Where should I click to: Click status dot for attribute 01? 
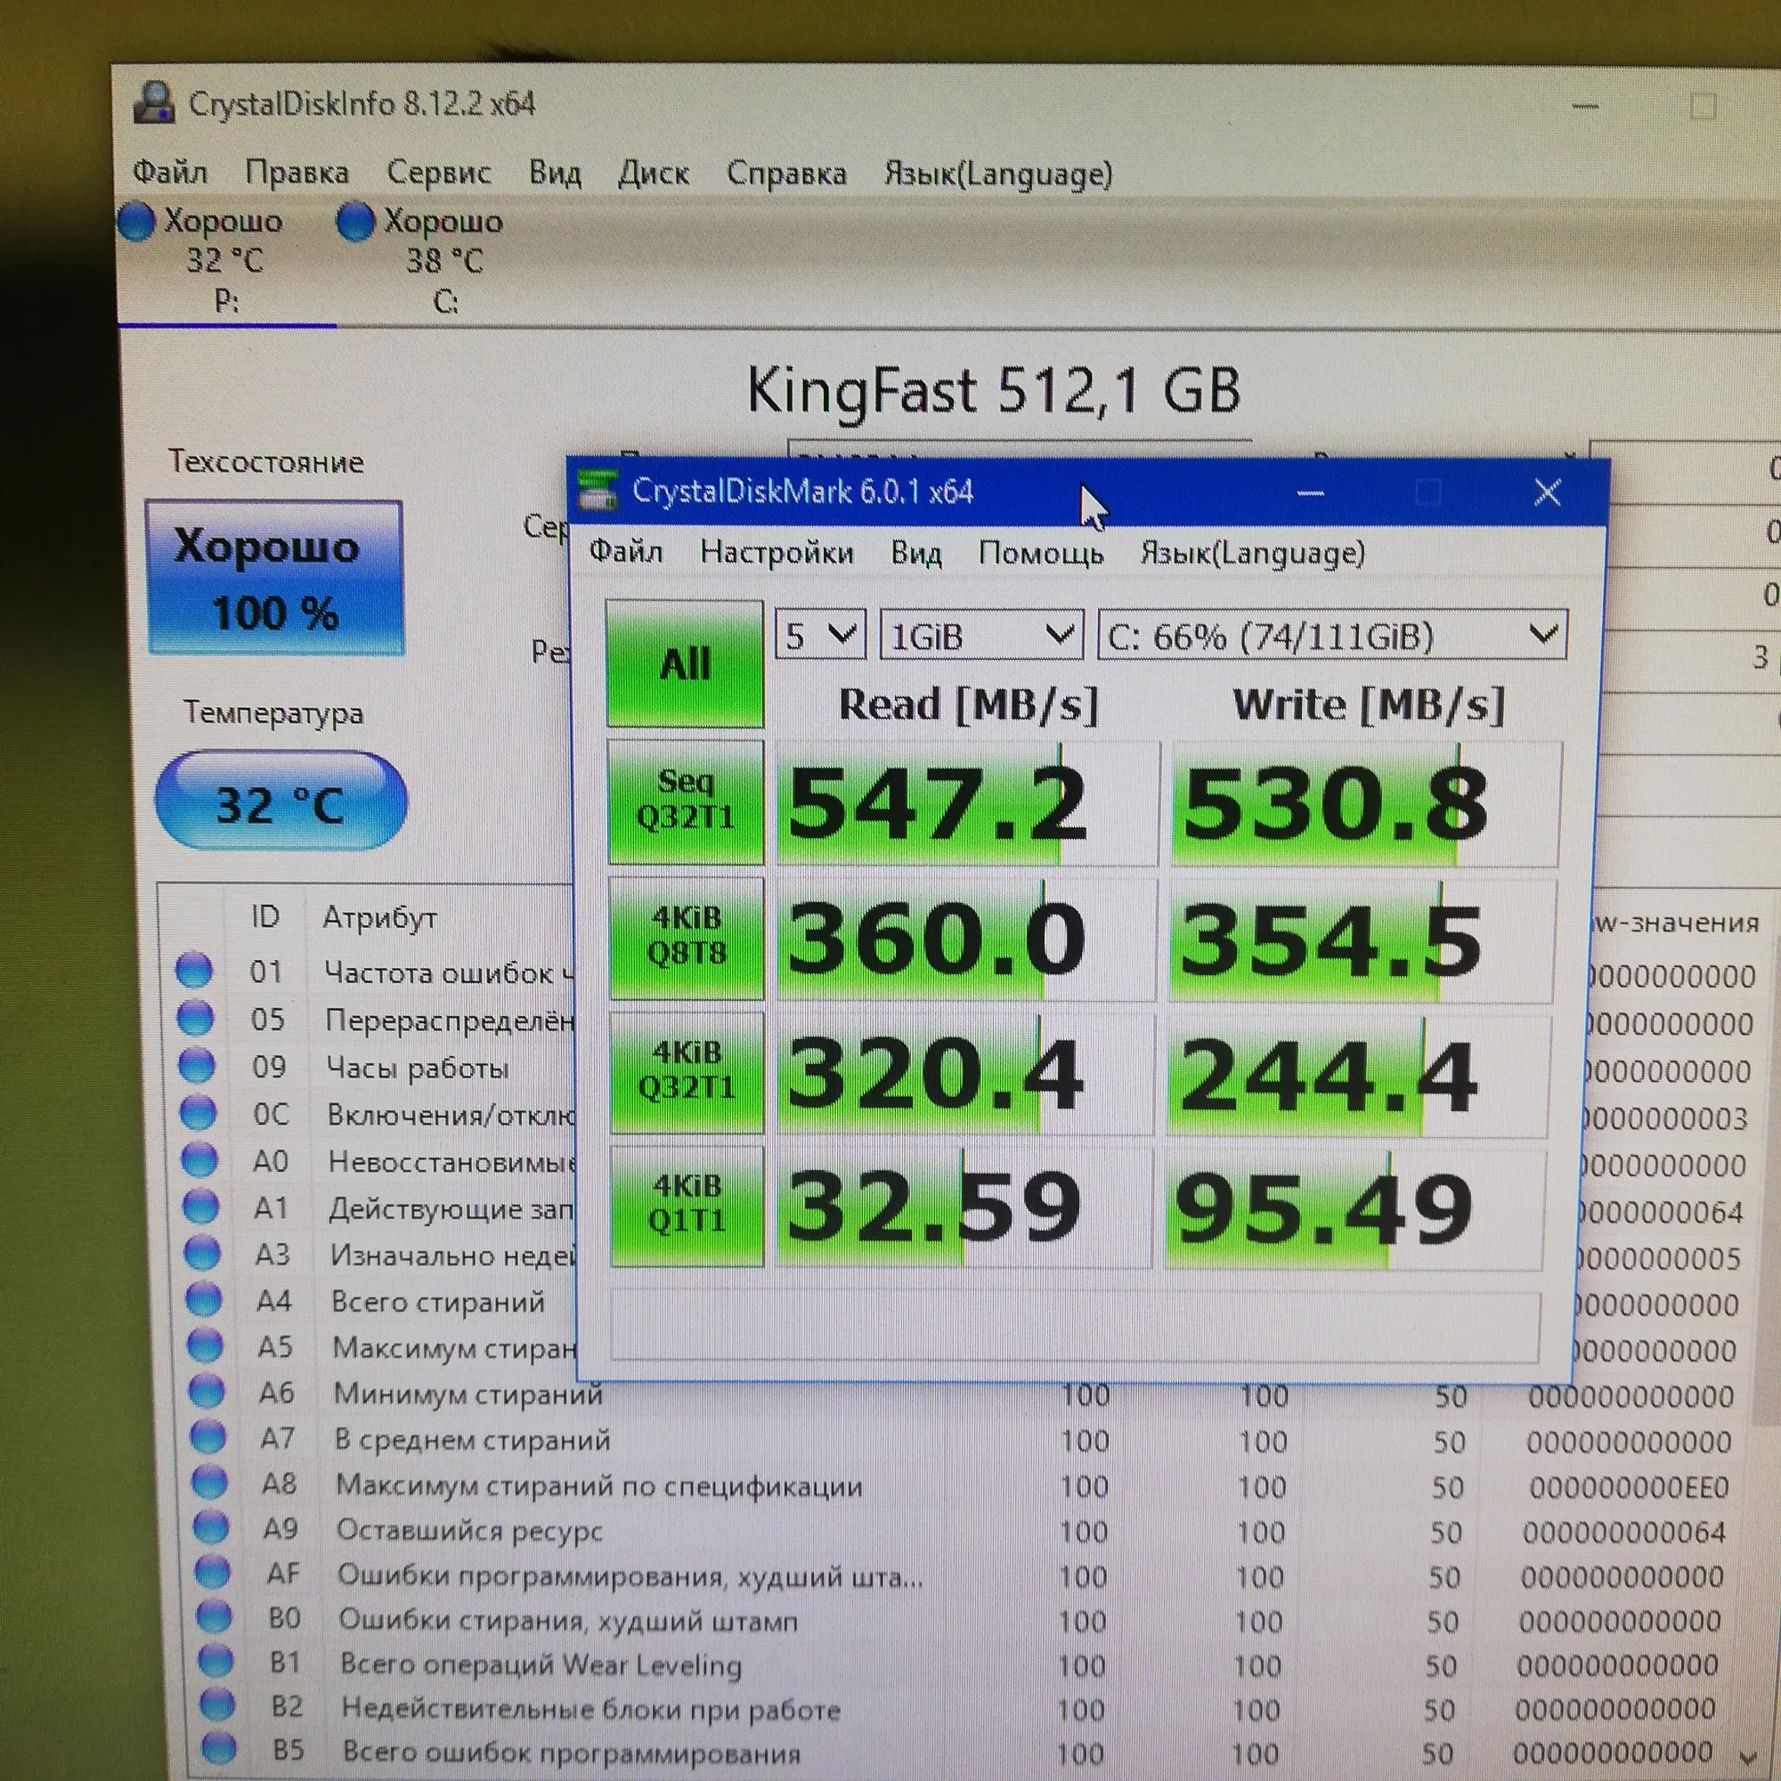194,970
